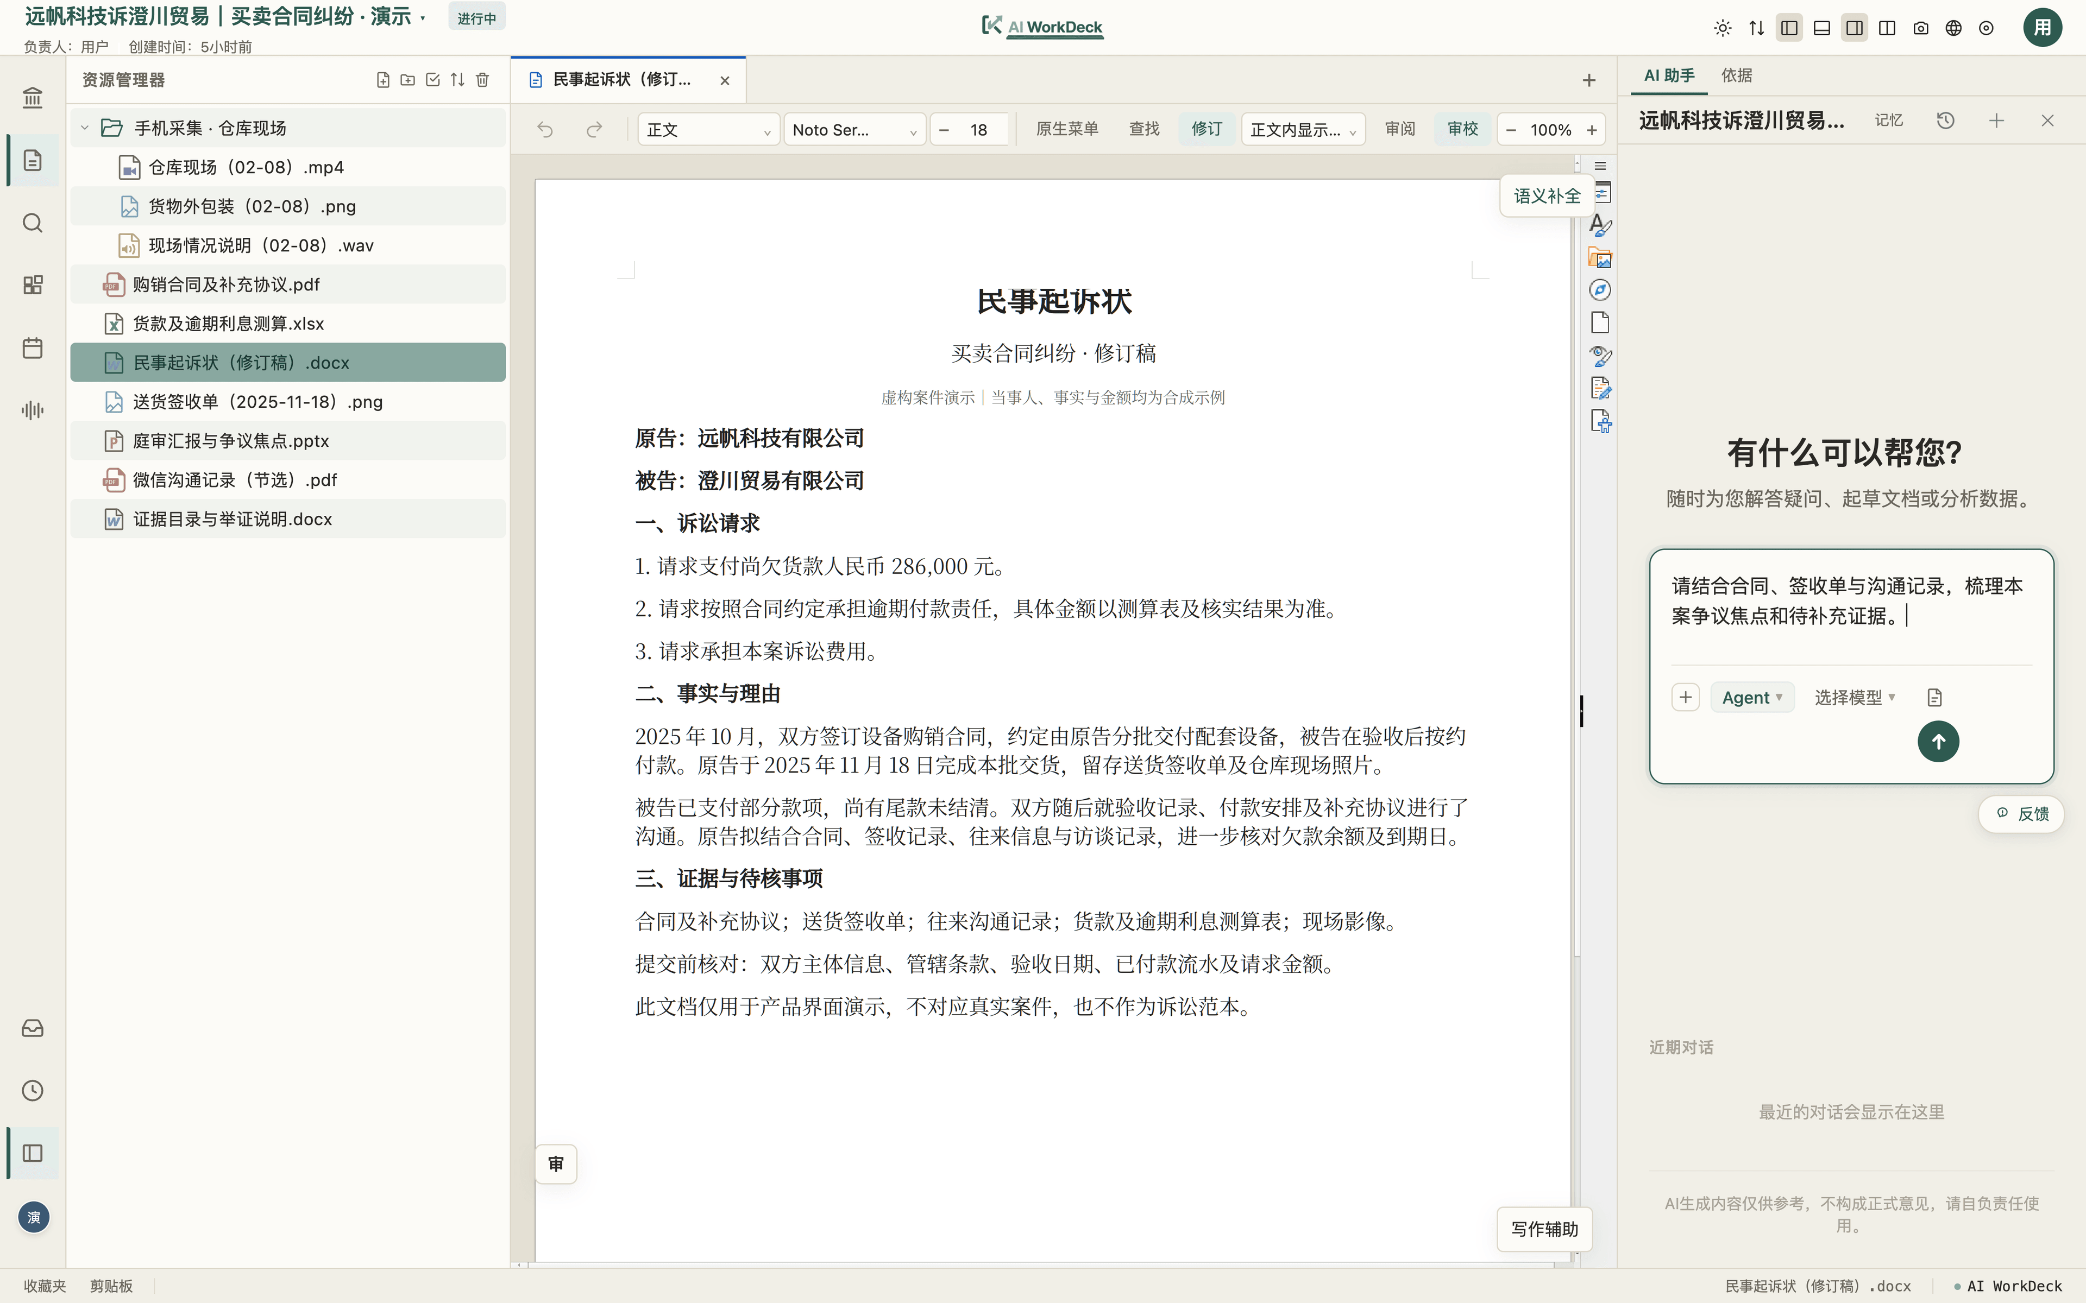The width and height of the screenshot is (2086, 1303).
Task: Toggle the brightness theme icon in top bar
Action: pos(1722,28)
